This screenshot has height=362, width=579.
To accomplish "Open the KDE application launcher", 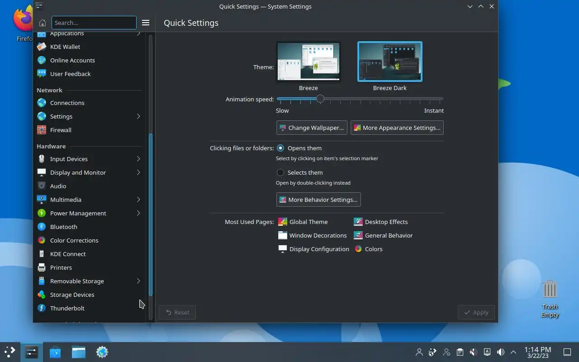I will click(x=10, y=352).
